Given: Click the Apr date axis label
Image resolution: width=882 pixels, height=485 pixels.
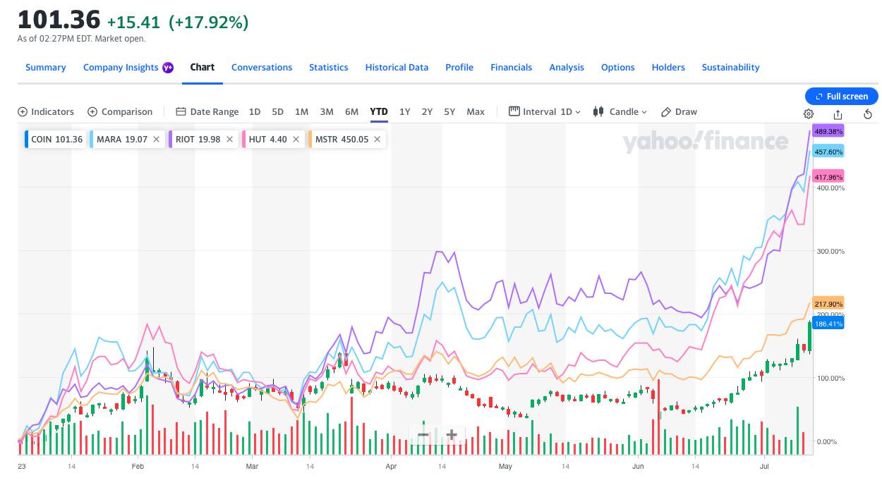Looking at the screenshot, I should click(x=391, y=466).
